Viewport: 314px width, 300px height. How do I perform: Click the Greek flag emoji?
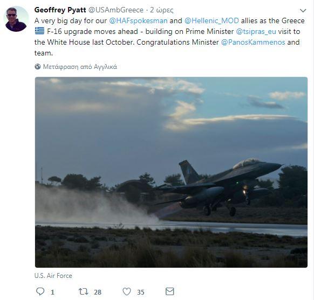click(39, 31)
